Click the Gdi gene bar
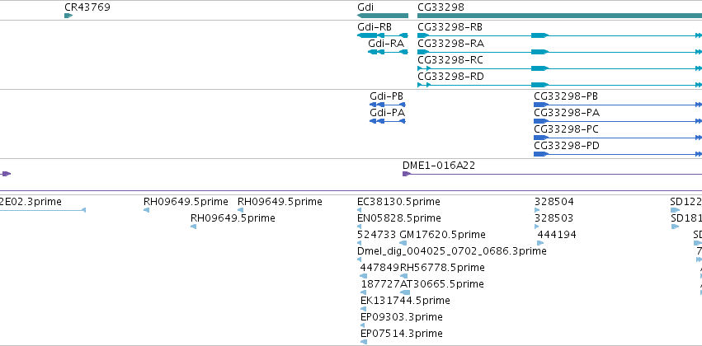This screenshot has height=346, width=702. pos(383,16)
